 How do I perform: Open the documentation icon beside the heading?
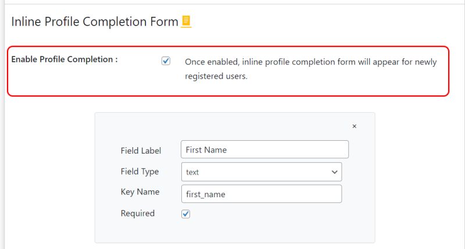(186, 22)
